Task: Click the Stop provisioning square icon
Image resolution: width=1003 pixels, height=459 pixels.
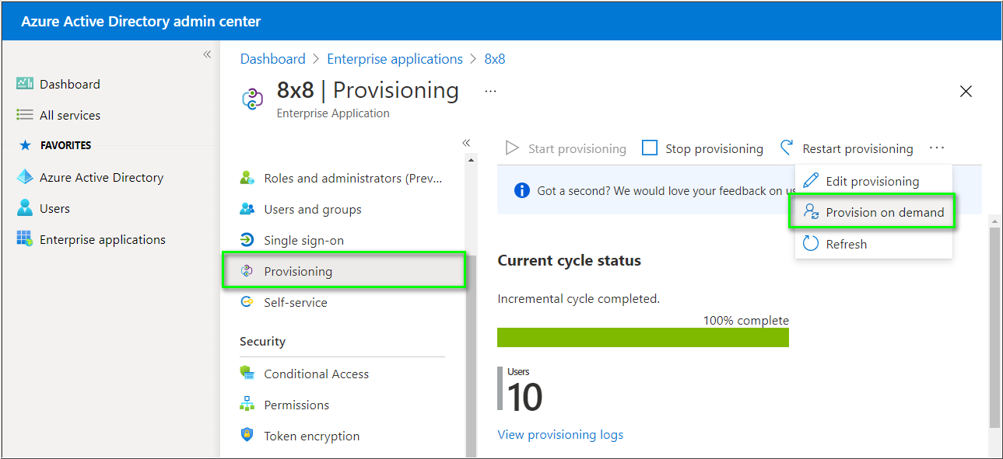Action: [x=650, y=148]
